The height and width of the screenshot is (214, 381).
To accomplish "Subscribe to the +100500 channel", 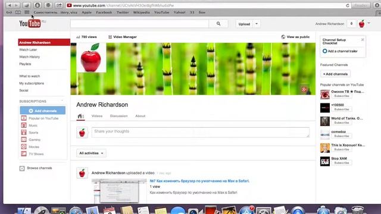I will 341,109.
